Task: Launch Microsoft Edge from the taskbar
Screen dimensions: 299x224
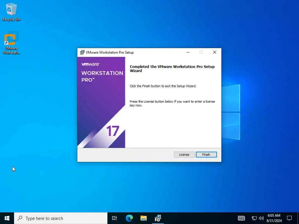Action: [x=129, y=218]
